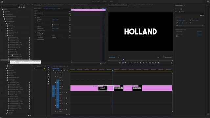Toggle animation stopwatch for Position
210x118 pixels.
[37, 19]
